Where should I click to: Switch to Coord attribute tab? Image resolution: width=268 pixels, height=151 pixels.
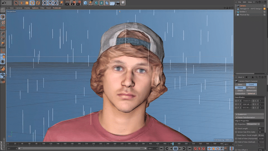(x=251, y=84)
